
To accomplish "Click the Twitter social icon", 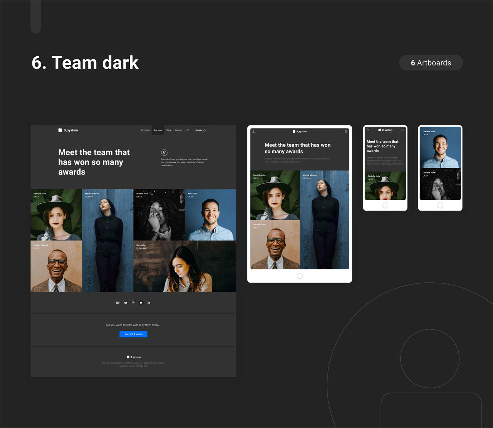I will [141, 303].
